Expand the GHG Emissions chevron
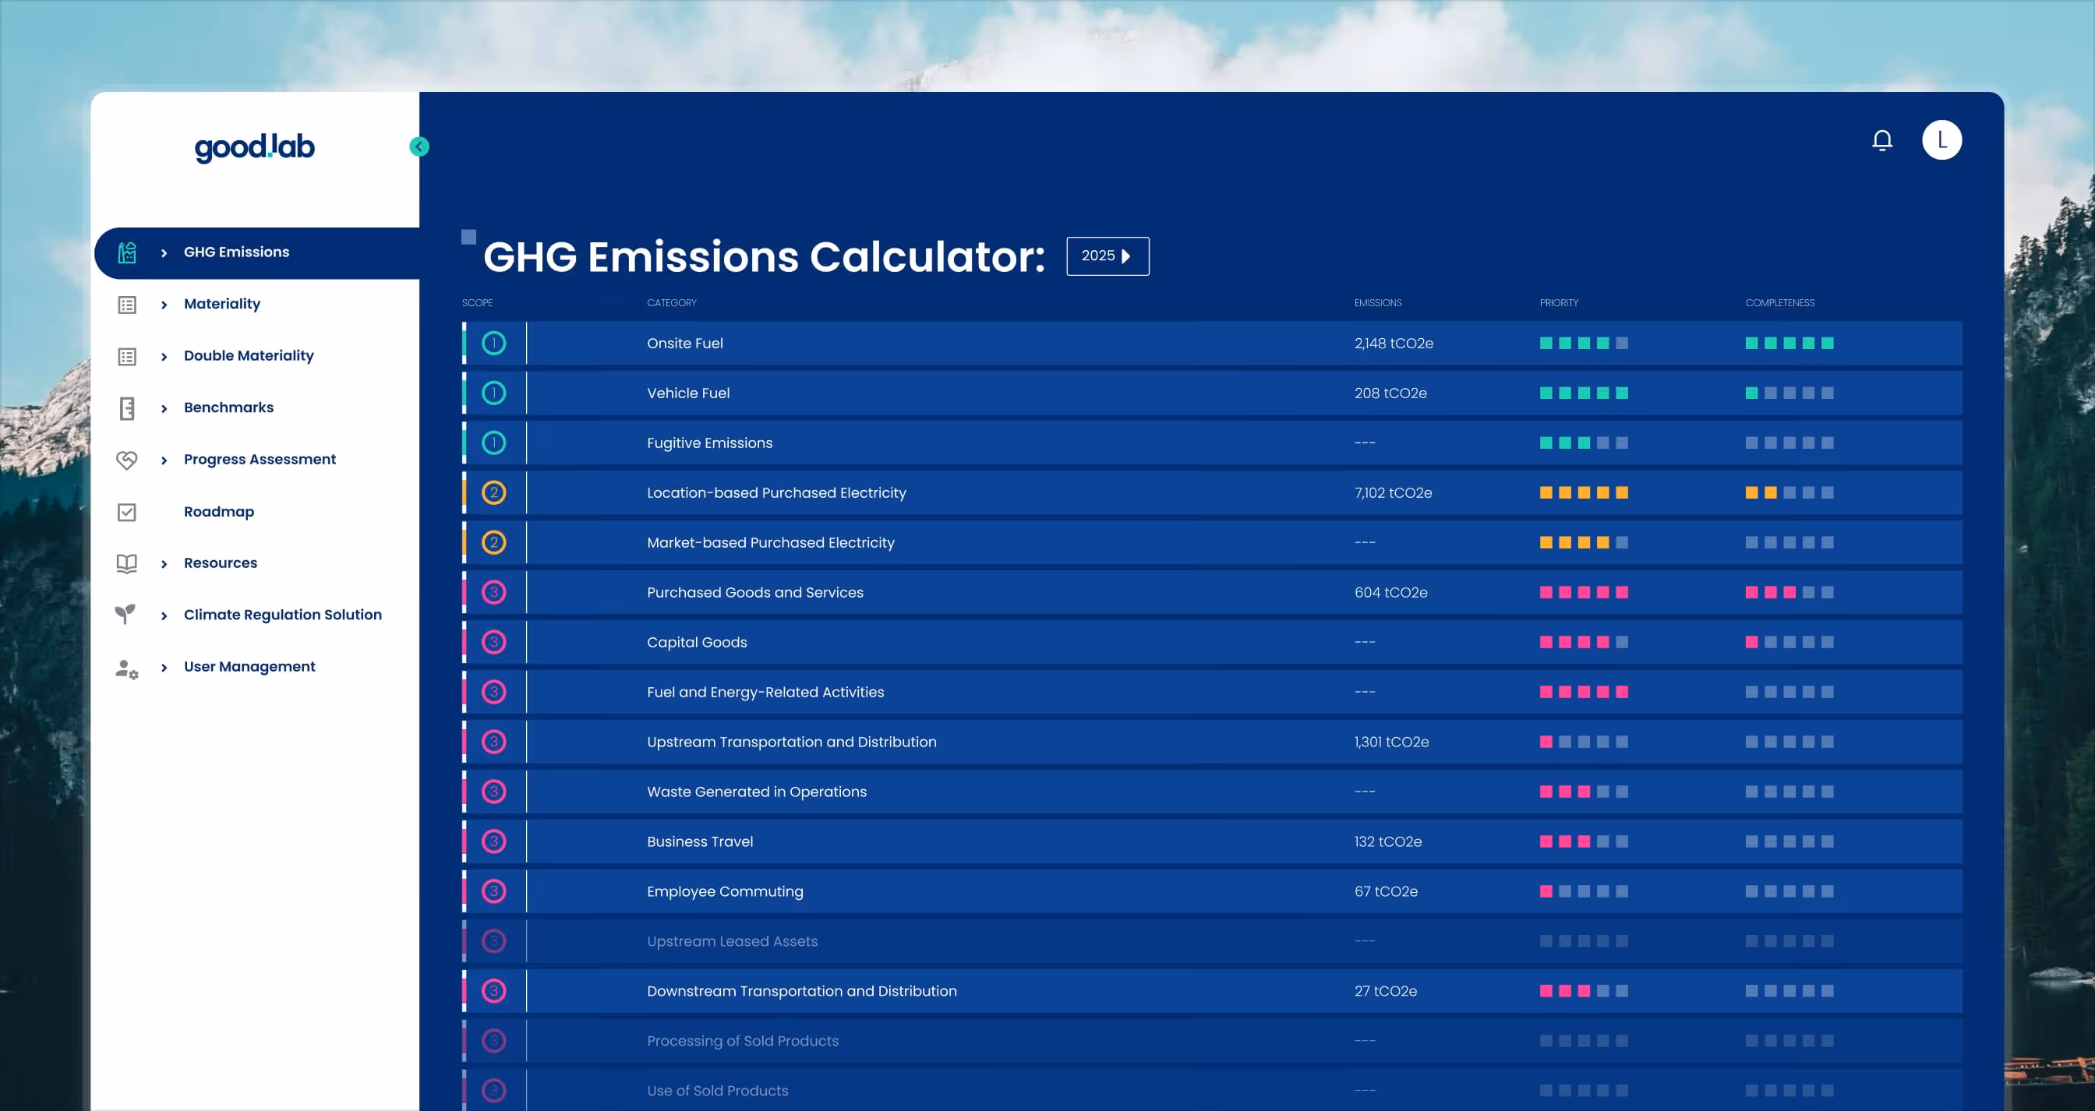 point(164,252)
